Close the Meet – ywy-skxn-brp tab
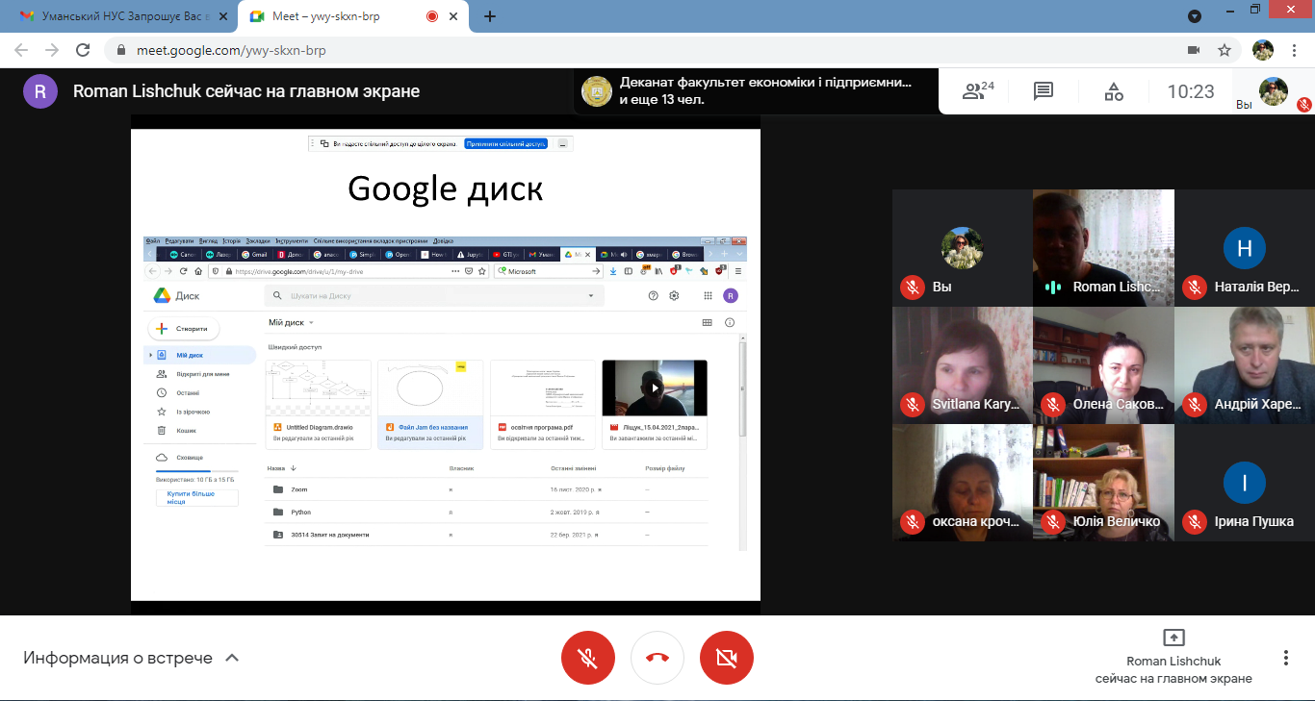The height and width of the screenshot is (701, 1315). (x=453, y=16)
